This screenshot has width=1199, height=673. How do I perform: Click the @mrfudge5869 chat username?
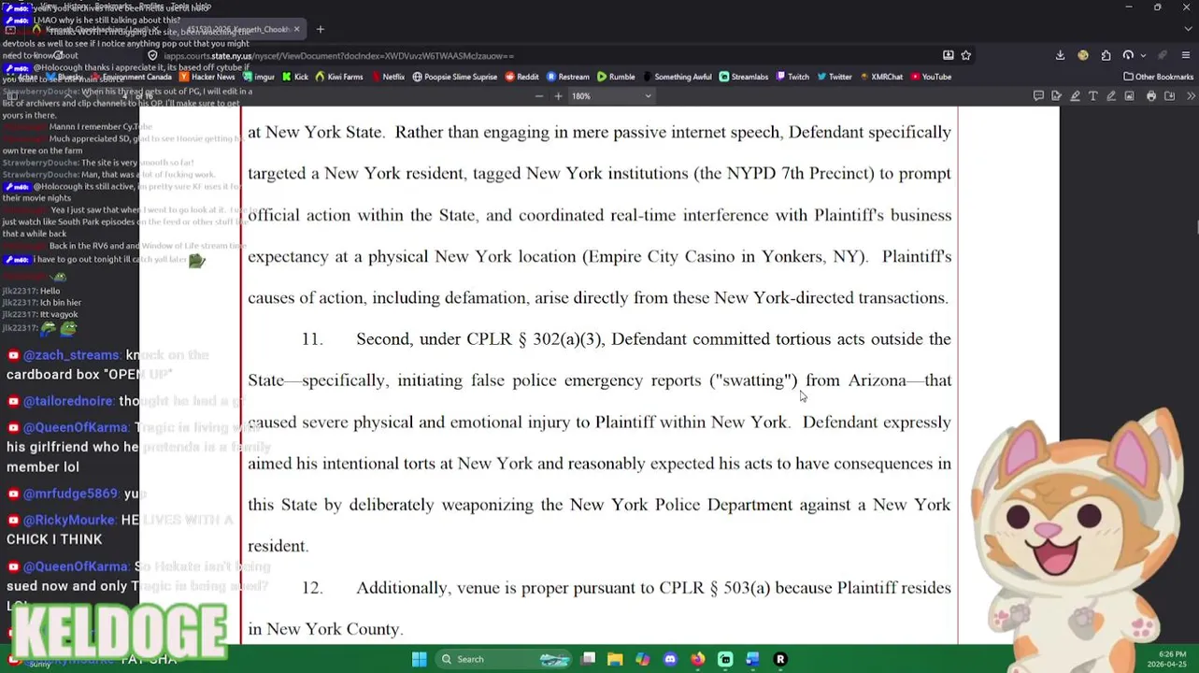tap(71, 494)
